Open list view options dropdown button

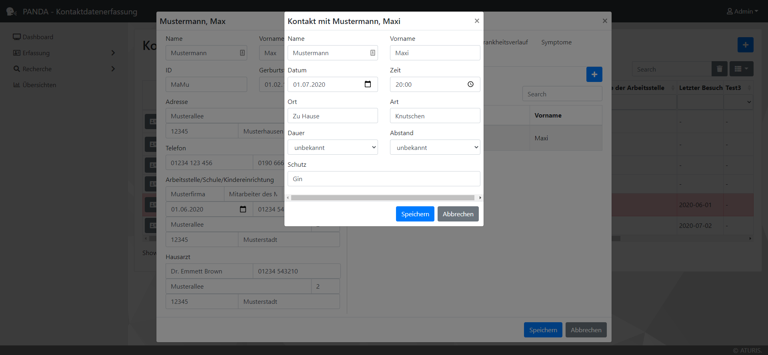741,69
